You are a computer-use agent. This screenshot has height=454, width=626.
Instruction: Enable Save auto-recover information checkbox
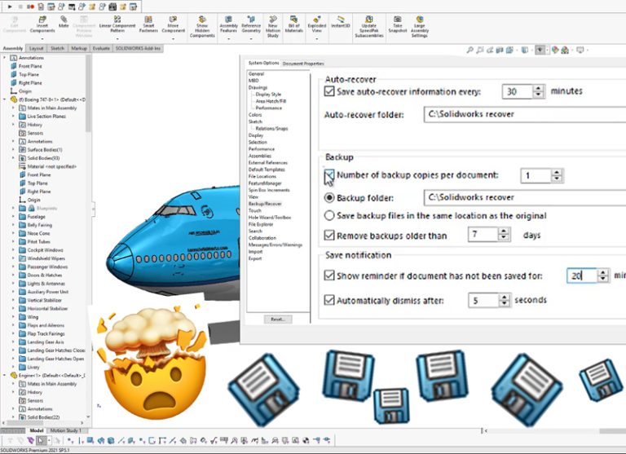pyautogui.click(x=329, y=91)
